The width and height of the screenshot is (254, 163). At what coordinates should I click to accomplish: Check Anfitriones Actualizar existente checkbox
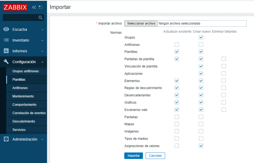point(177,44)
